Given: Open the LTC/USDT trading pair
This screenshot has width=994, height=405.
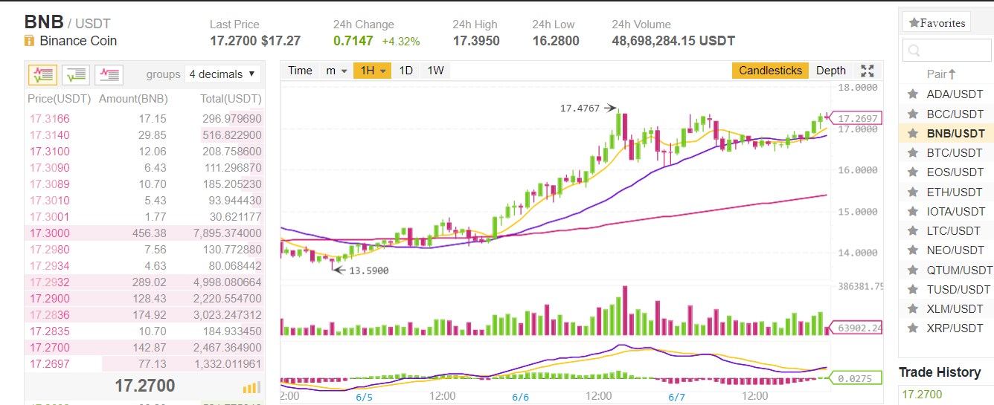Looking at the screenshot, I should [x=954, y=231].
